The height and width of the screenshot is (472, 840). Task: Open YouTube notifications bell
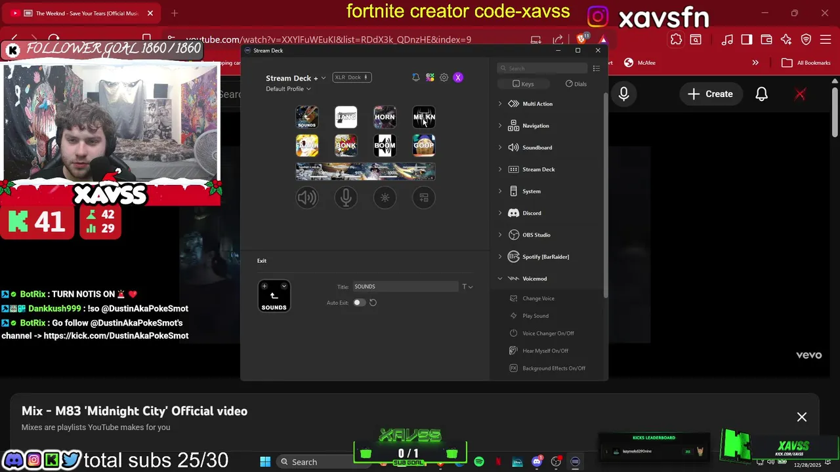point(761,94)
